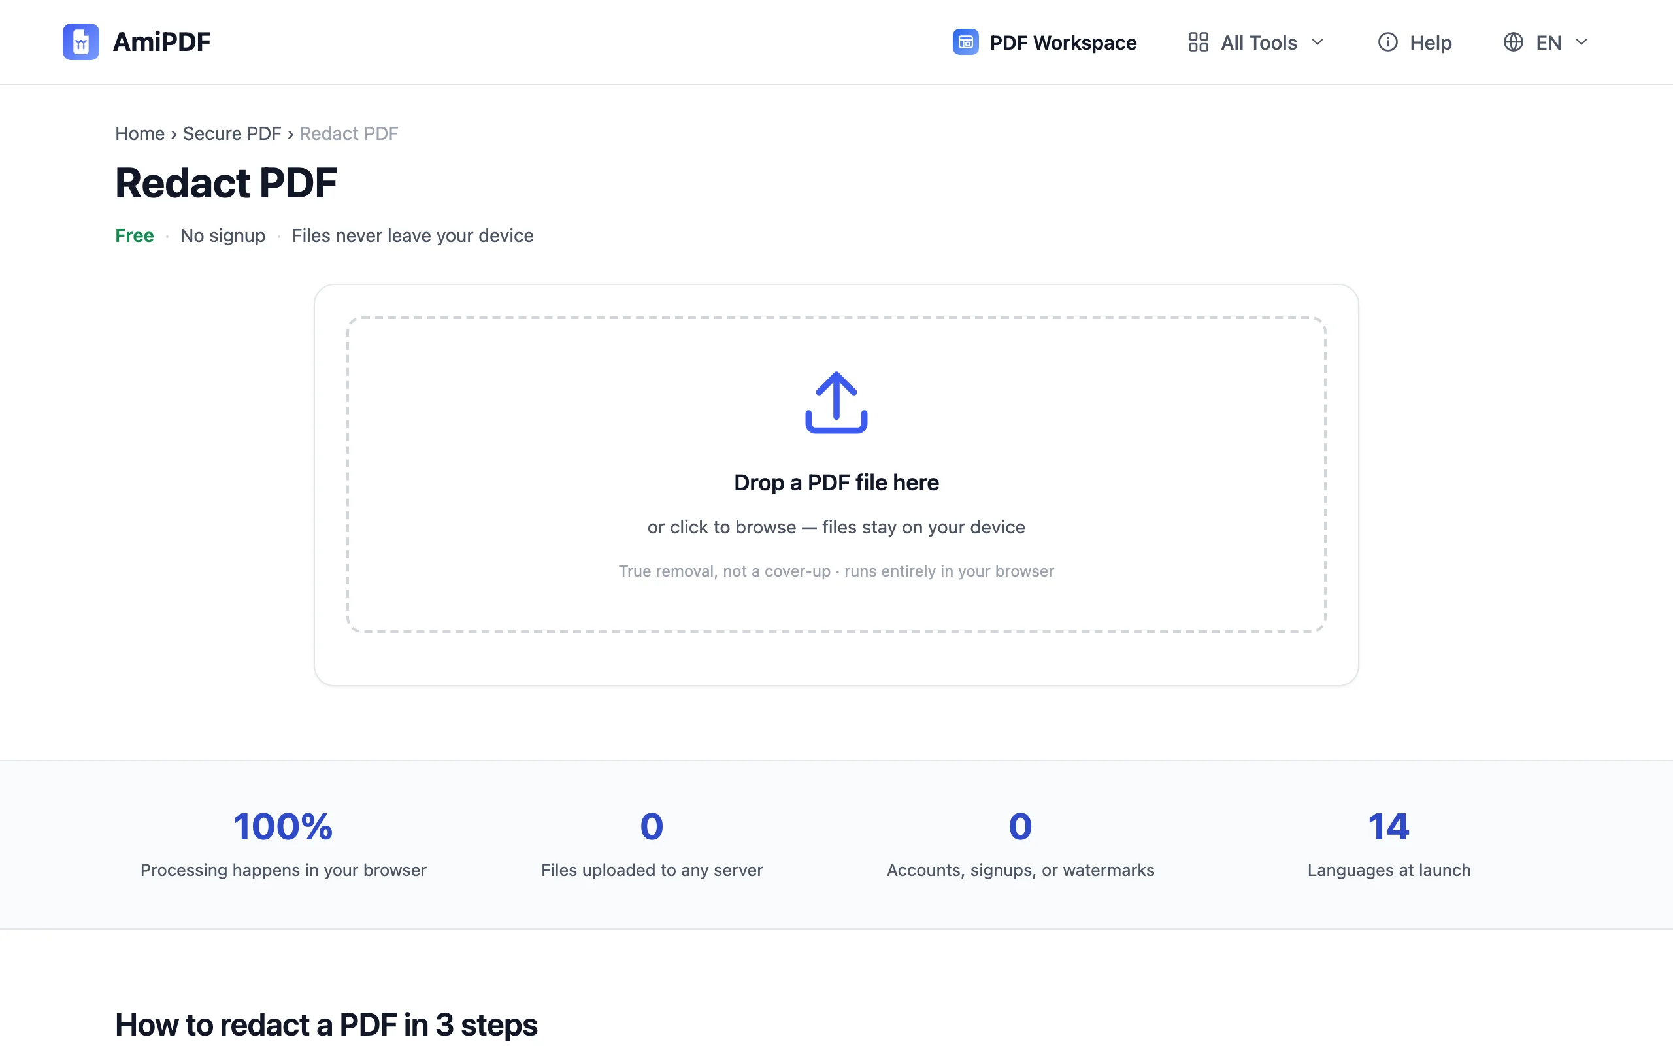Click 'Accounts, signups, or watermarks' caption
Viewport: 1673px width, 1046px height.
(1020, 870)
